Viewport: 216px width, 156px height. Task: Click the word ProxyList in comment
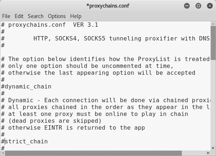(154, 59)
